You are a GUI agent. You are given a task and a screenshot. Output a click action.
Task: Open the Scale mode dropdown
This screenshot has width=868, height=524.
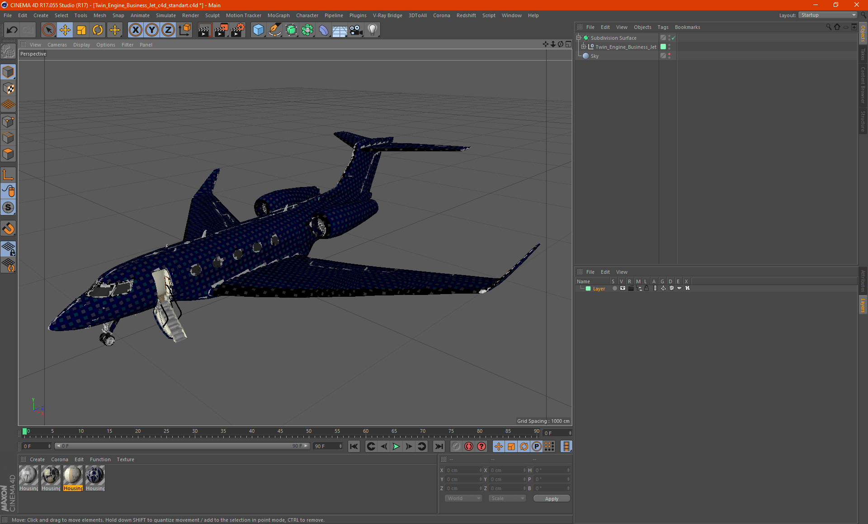[x=507, y=498]
